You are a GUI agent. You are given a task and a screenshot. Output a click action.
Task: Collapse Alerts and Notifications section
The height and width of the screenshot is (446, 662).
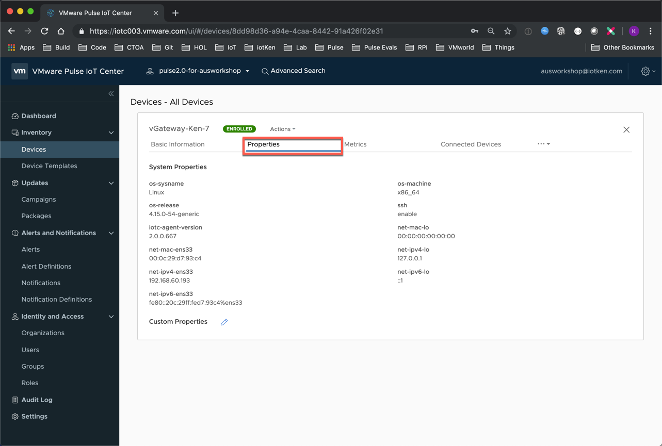click(111, 233)
